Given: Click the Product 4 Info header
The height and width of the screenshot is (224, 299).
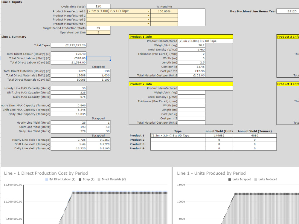Looking at the screenshot, I should tap(288, 84).
